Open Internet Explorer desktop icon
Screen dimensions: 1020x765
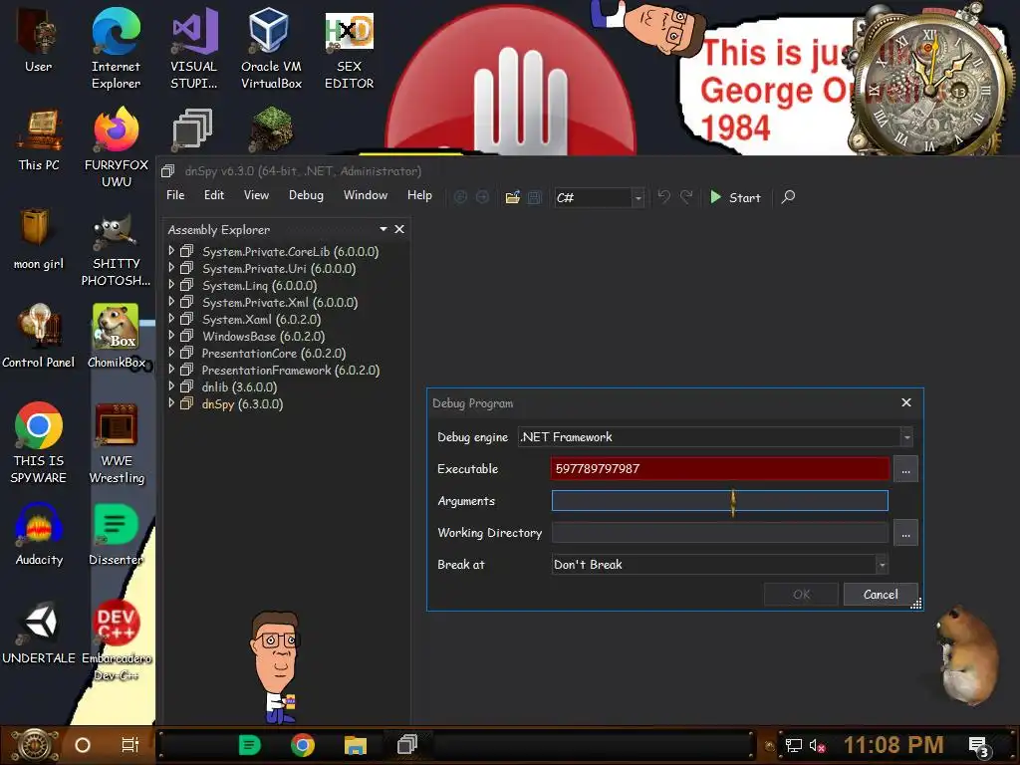[116, 48]
